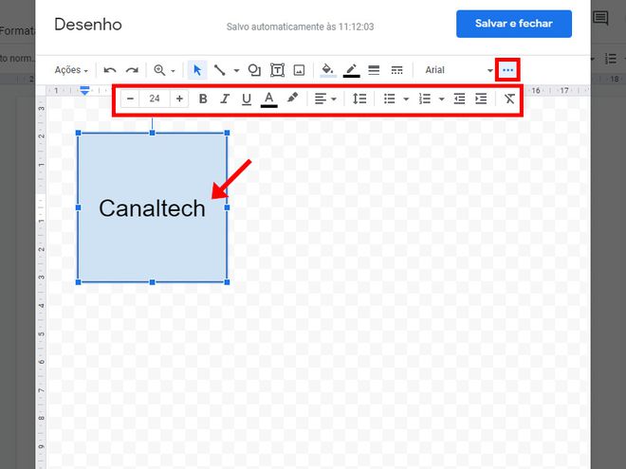
Task: Click the blue indent marker on the ruler
Action: click(x=84, y=91)
